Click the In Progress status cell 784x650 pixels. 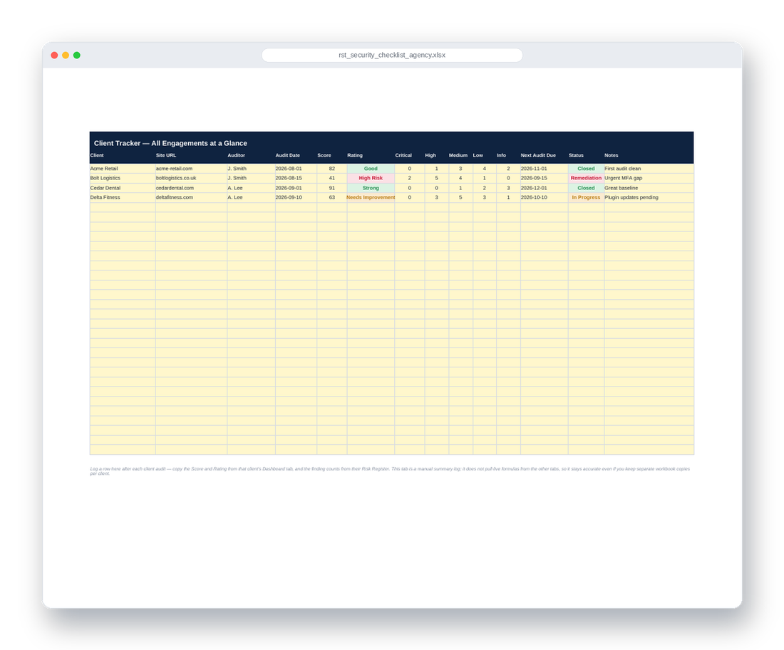pos(586,197)
